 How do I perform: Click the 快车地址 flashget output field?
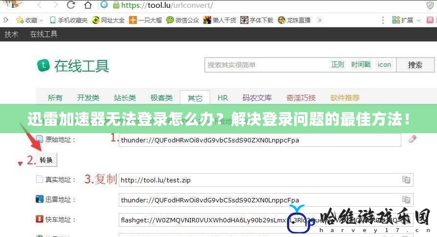coord(266,220)
